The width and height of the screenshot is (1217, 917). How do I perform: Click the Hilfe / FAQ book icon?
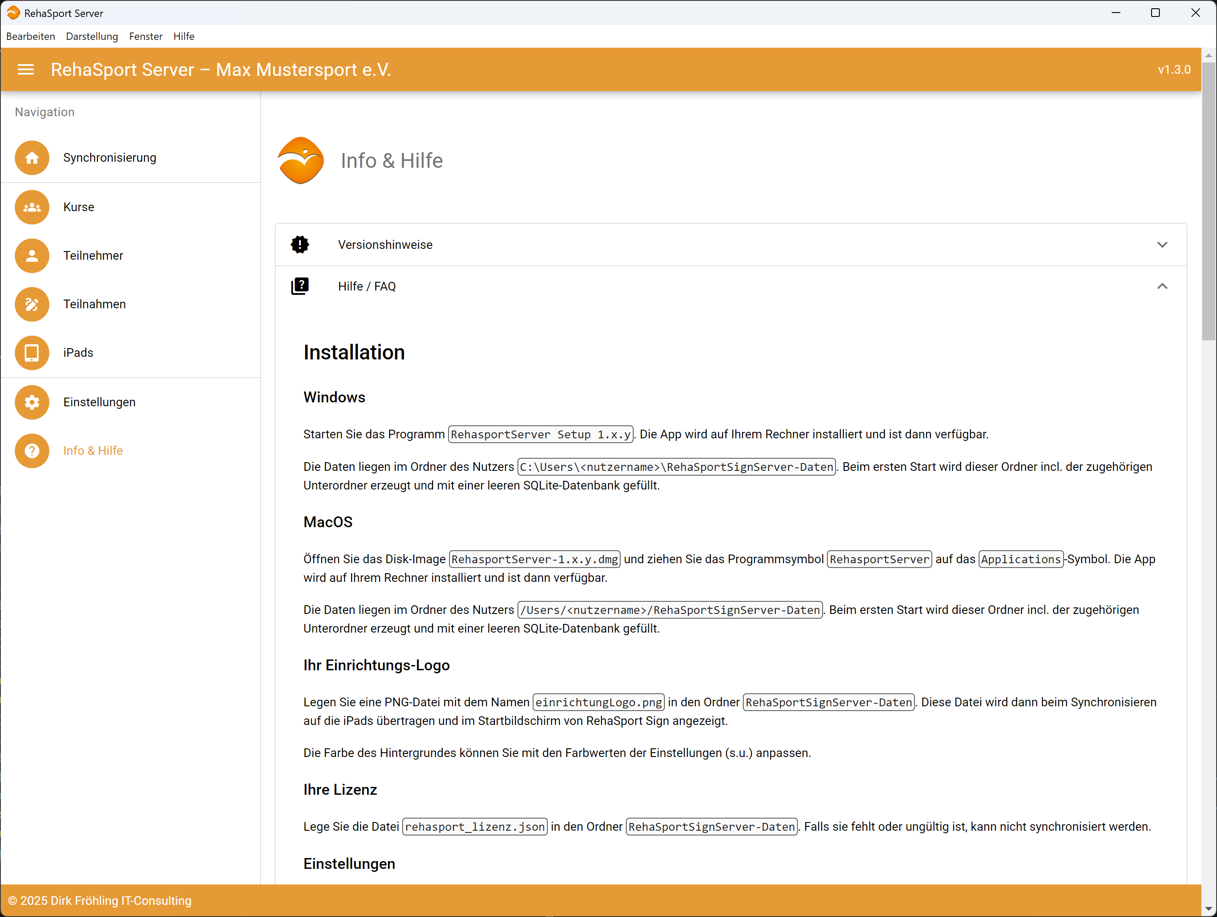(x=300, y=286)
